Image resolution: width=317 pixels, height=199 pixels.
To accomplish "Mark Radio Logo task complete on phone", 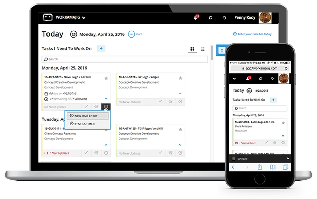I will pos(266,143).
